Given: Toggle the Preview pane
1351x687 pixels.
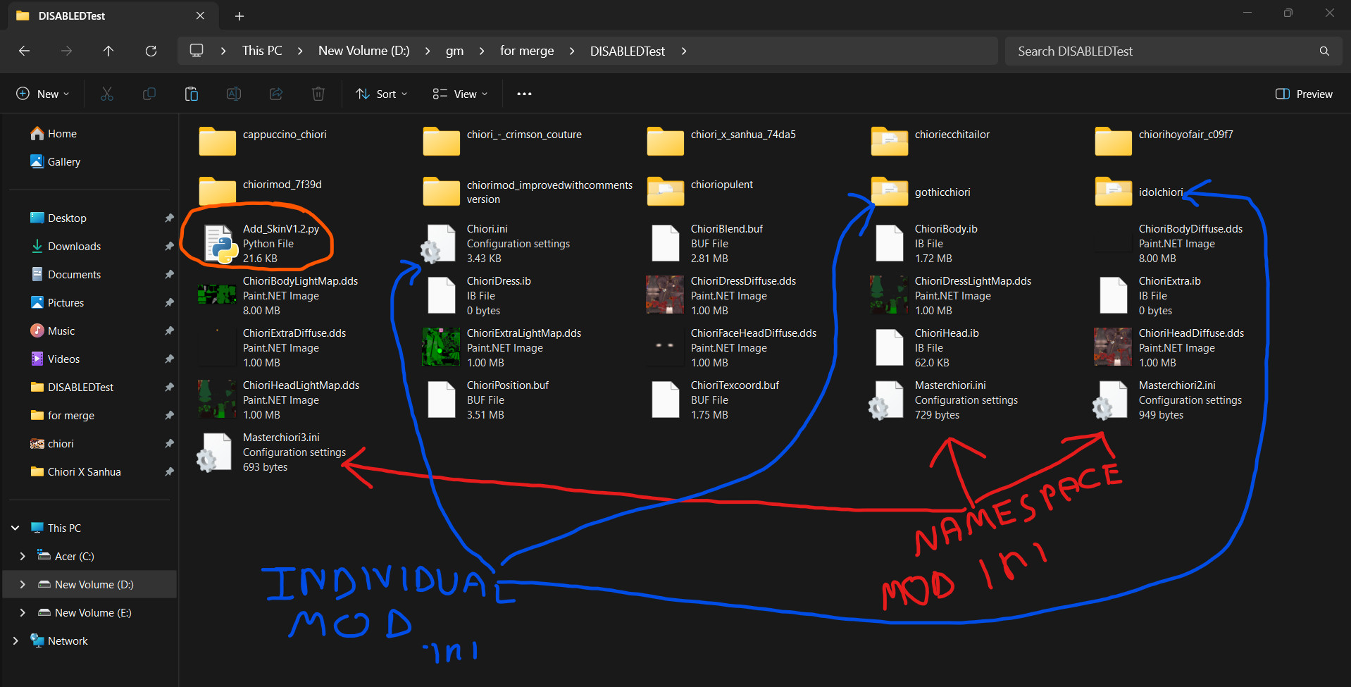Looking at the screenshot, I should (1302, 93).
